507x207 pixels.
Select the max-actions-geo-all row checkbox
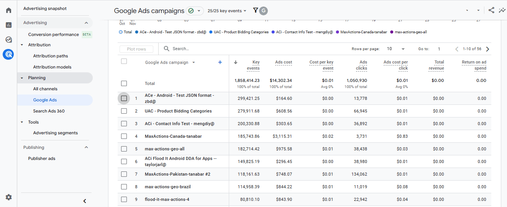pos(124,149)
